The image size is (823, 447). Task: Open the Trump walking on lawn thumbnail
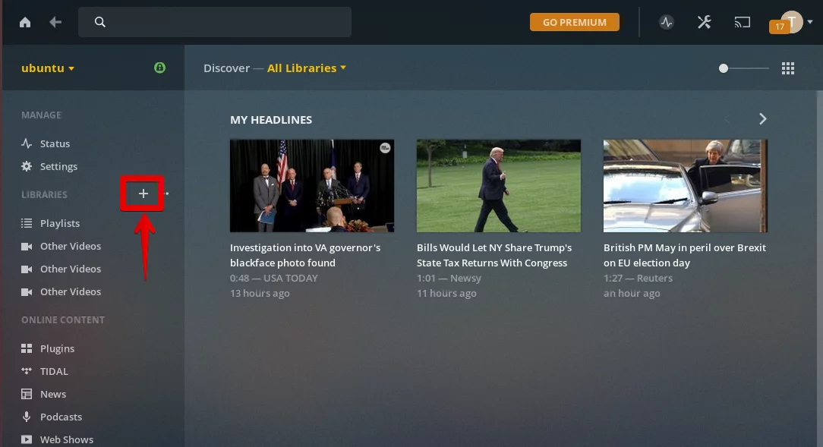click(x=499, y=186)
